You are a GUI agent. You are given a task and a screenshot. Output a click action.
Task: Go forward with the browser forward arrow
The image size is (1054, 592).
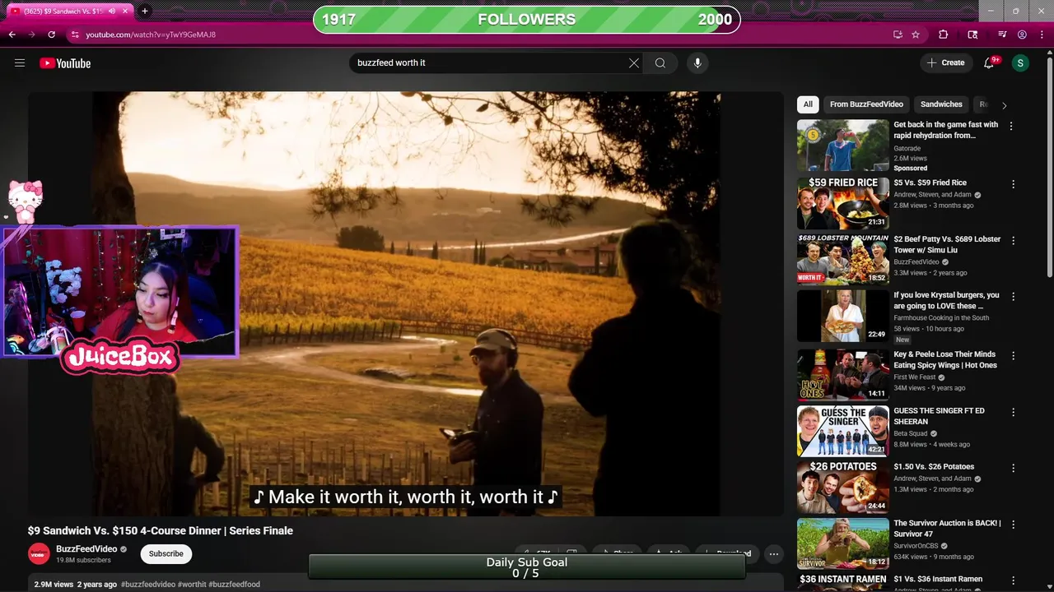pos(32,35)
